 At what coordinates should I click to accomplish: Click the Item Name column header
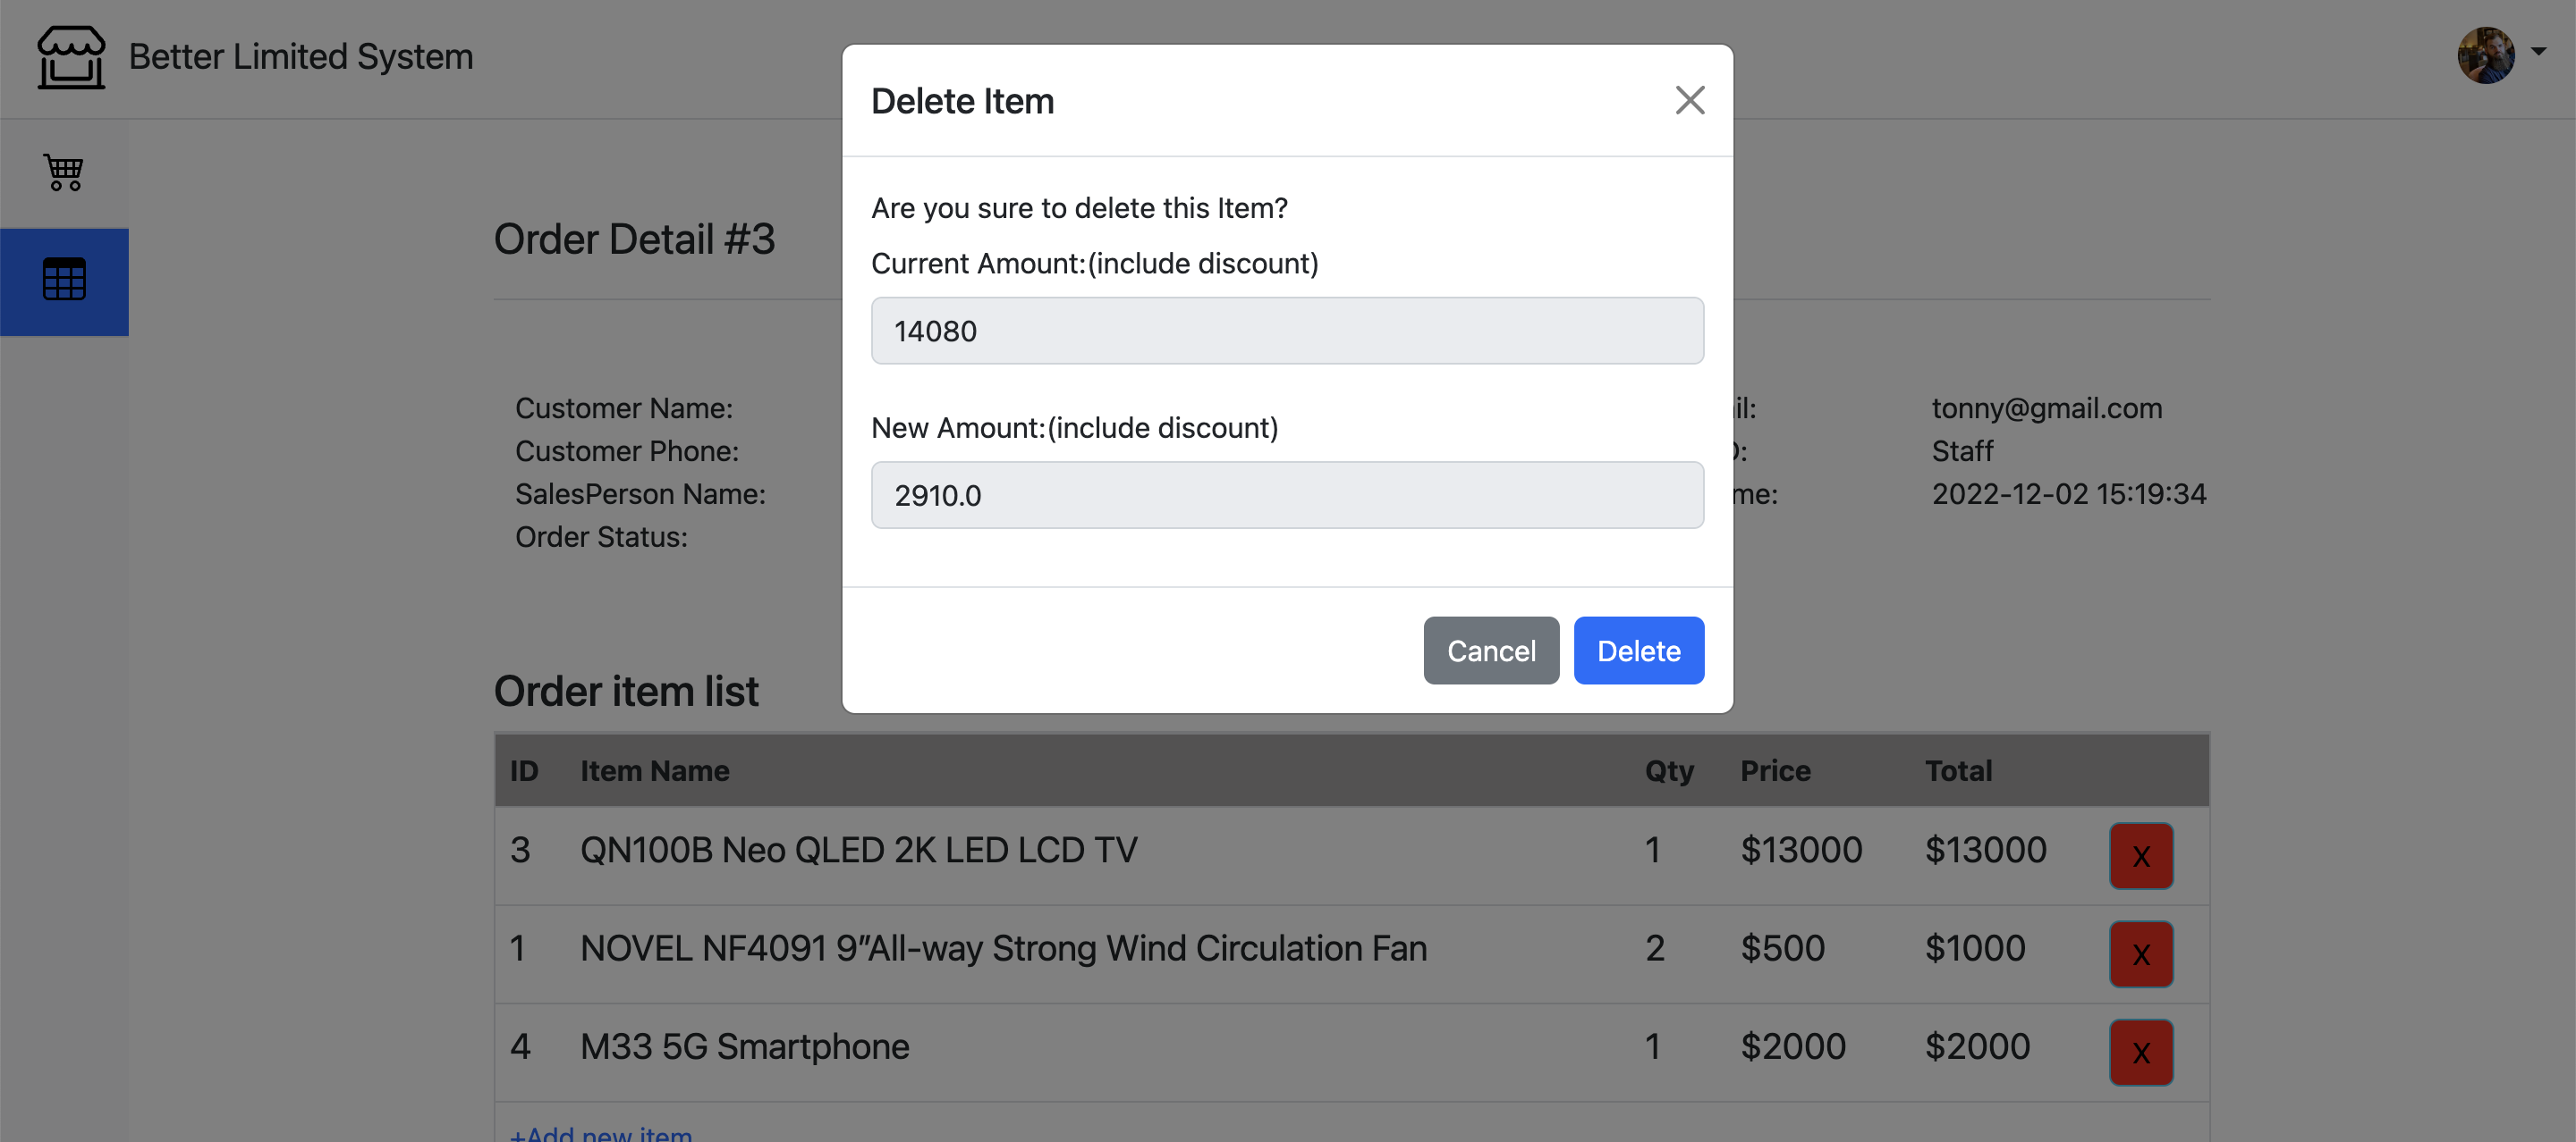654,770
